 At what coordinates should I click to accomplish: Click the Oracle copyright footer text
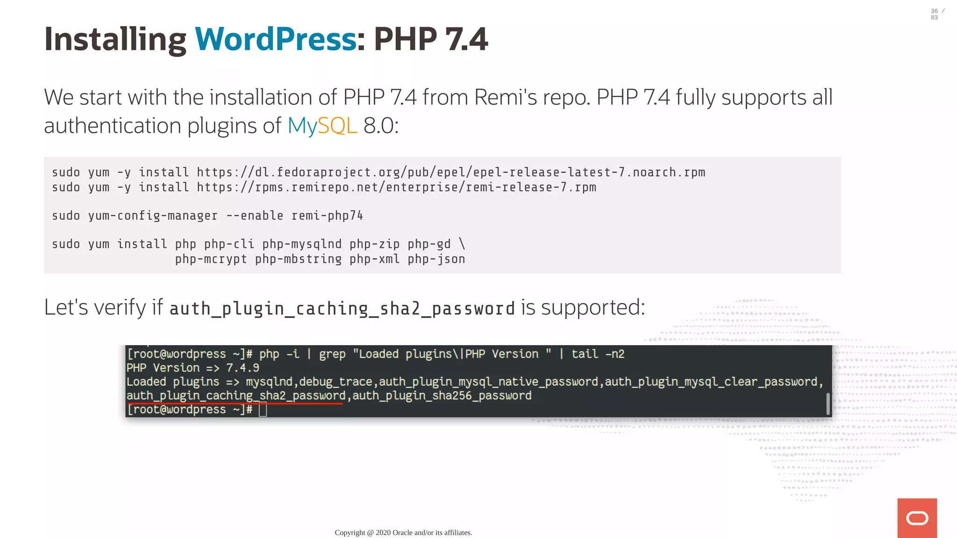403,532
